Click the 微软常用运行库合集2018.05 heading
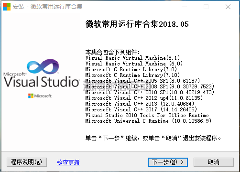 coord(137,24)
